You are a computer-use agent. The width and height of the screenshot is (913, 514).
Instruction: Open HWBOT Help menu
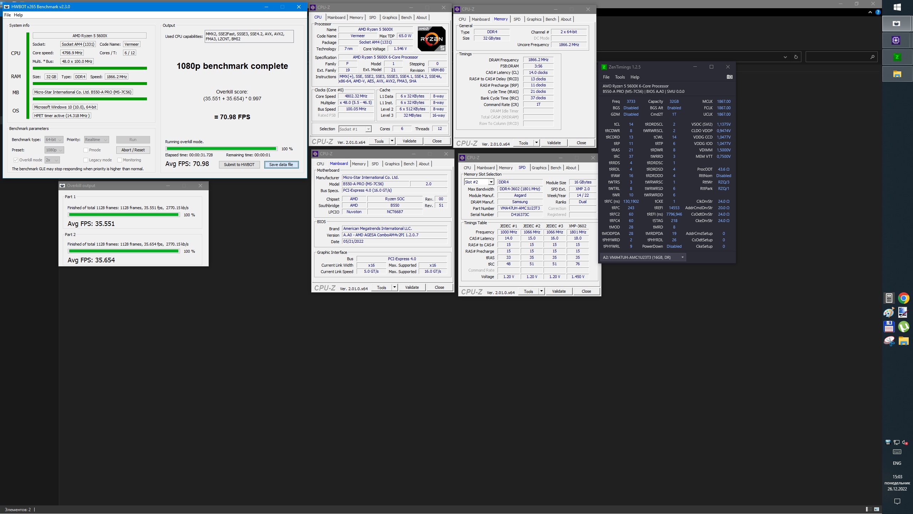pyautogui.click(x=18, y=15)
